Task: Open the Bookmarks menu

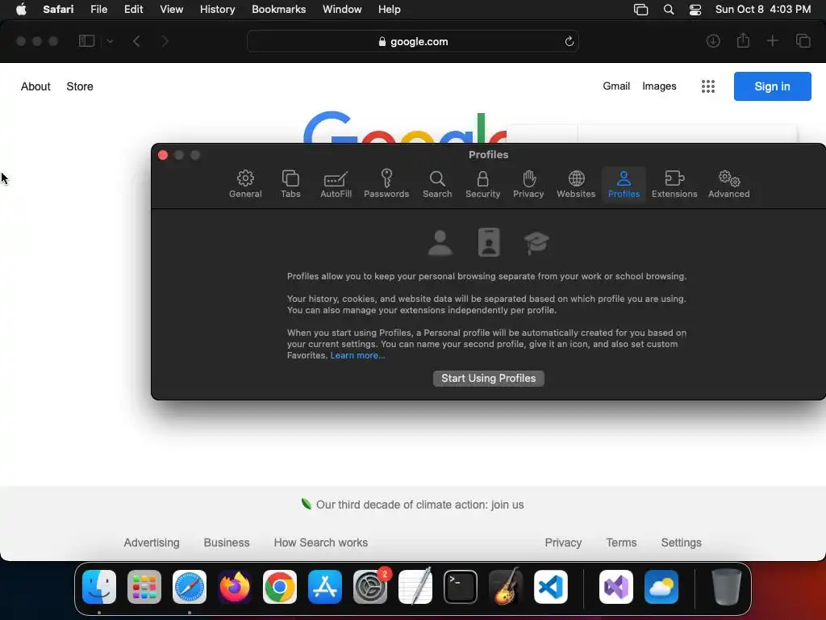Action: coord(278,10)
